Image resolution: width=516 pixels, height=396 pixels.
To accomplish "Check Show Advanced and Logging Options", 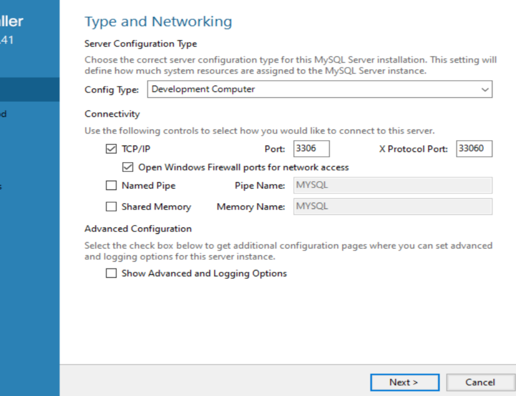I will click(111, 273).
